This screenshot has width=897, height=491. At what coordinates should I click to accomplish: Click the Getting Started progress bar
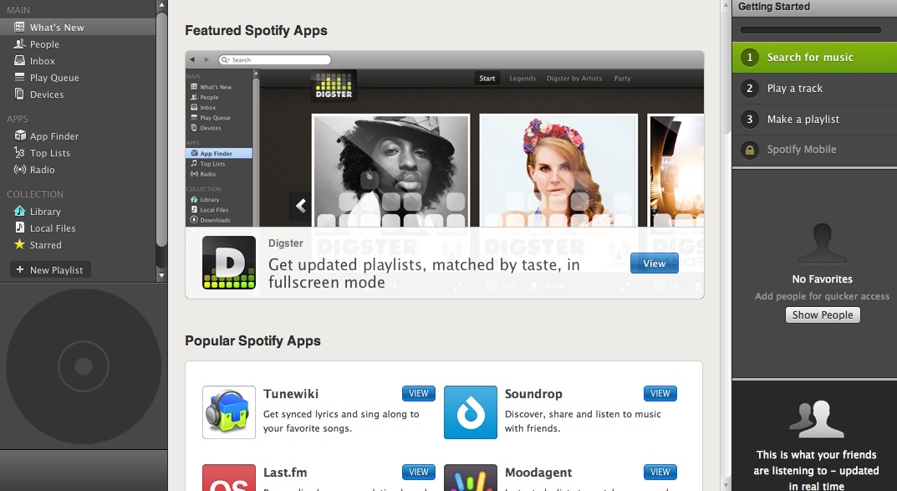(811, 30)
